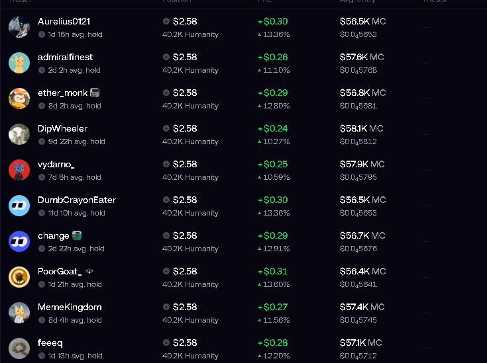
Task: Select avg entry $58.1K MC
Action: 362,128
